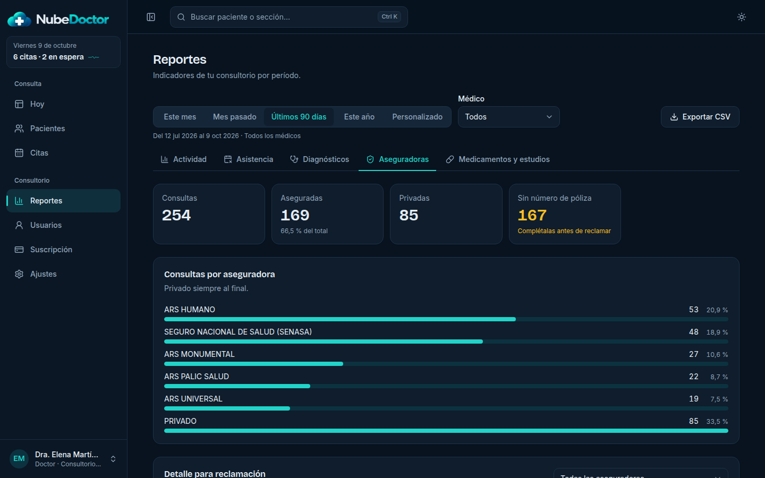Toggle the light theme sun icon
Screen dimensions: 765x478
[x=742, y=17]
